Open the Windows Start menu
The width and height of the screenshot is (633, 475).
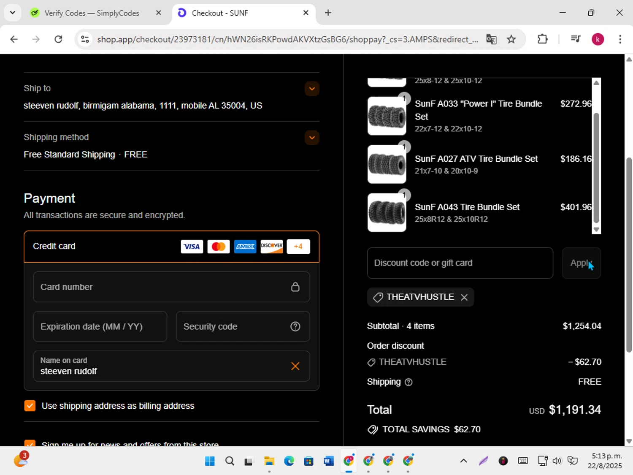210,461
